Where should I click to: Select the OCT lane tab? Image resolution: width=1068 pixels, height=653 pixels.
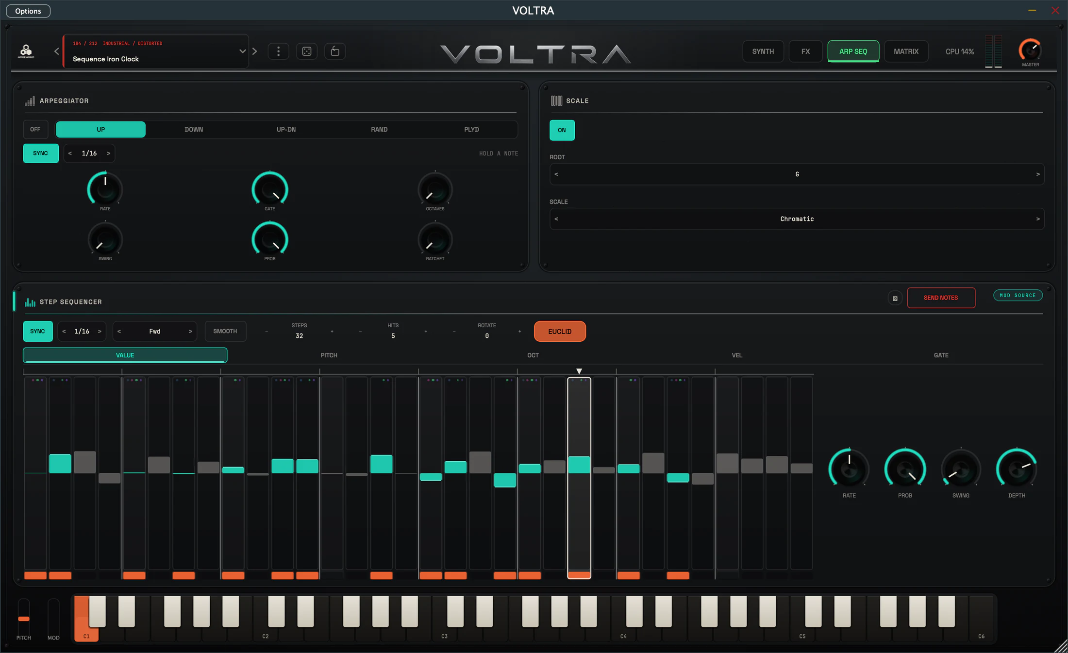tap(533, 355)
